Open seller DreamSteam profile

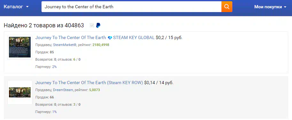[x=63, y=90]
